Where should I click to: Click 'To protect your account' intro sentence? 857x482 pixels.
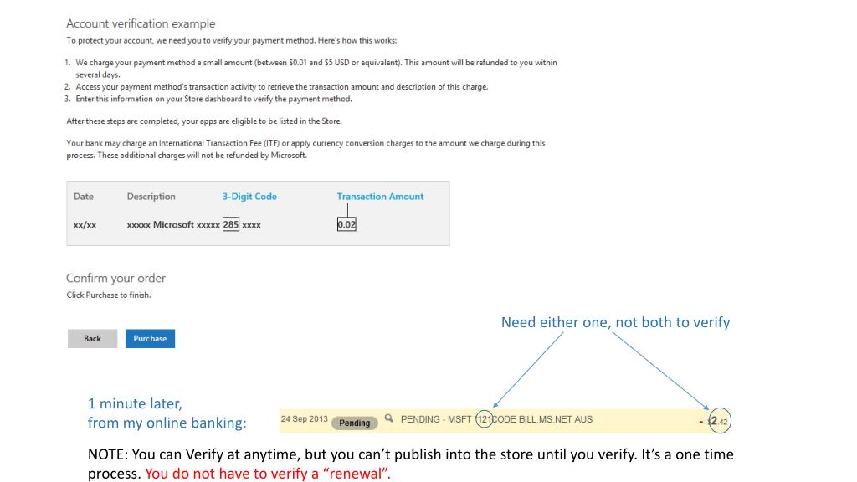231,40
